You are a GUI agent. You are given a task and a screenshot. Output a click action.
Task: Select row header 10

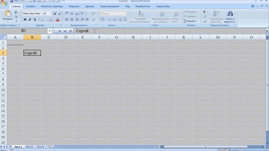[x=3, y=90]
